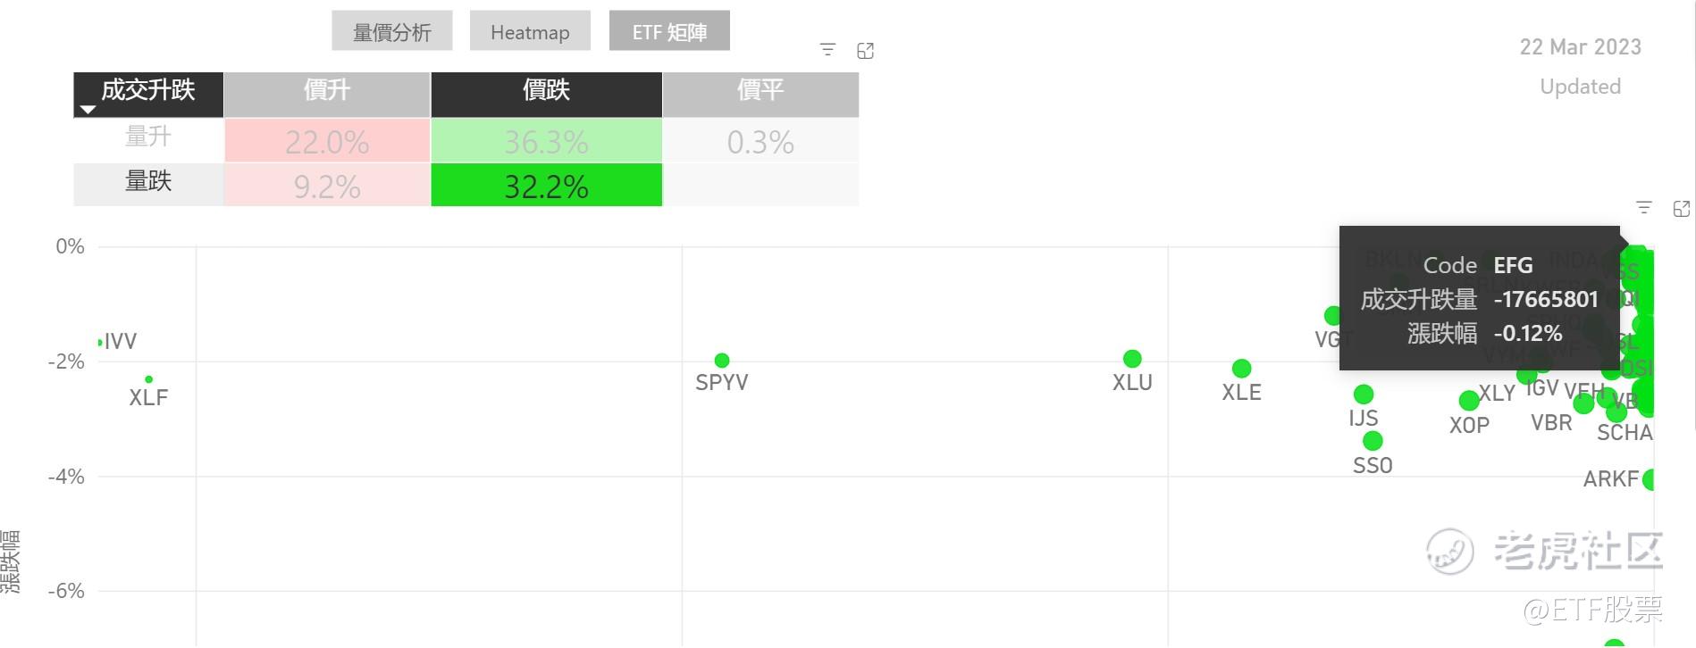The width and height of the screenshot is (1696, 648).
Task: Click the 價跌 column header
Action: point(546,92)
